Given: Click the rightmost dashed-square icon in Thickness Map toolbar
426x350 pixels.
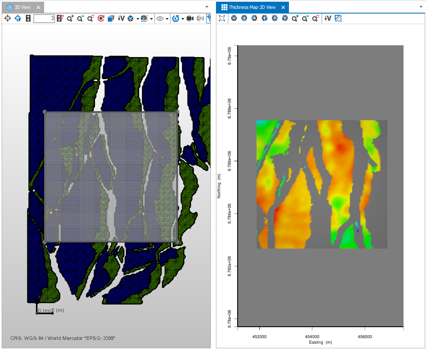Looking at the screenshot, I should click(x=338, y=18).
